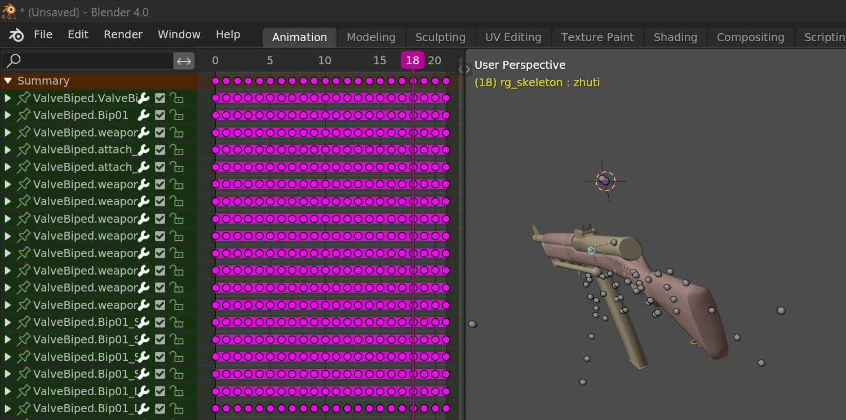Expand the ValveBiped.Bip01 channel row
Screen dimensions: 846x420
click(x=8, y=116)
